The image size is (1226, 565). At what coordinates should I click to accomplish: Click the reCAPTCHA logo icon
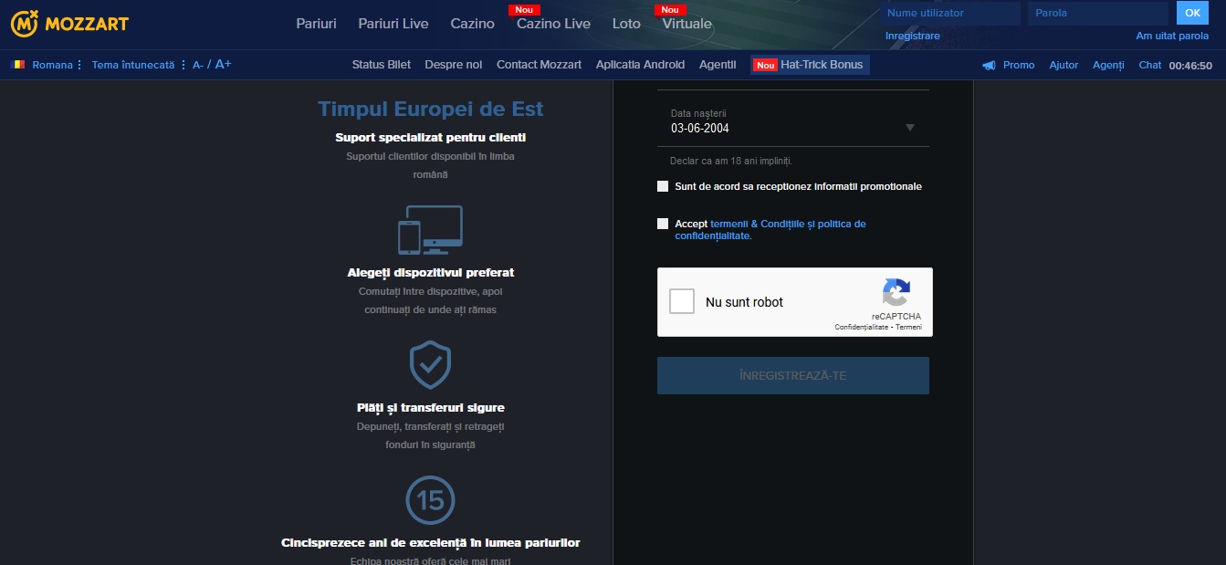[896, 292]
